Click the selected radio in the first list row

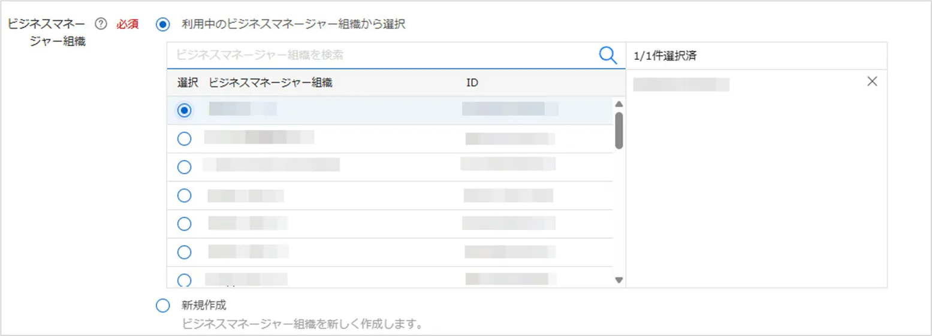click(185, 110)
